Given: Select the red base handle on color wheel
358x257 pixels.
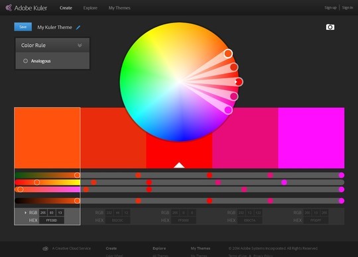Looking at the screenshot, I should pyautogui.click(x=239, y=81).
